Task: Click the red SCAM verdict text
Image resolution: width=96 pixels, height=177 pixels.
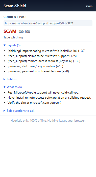Action: (x=10, y=31)
